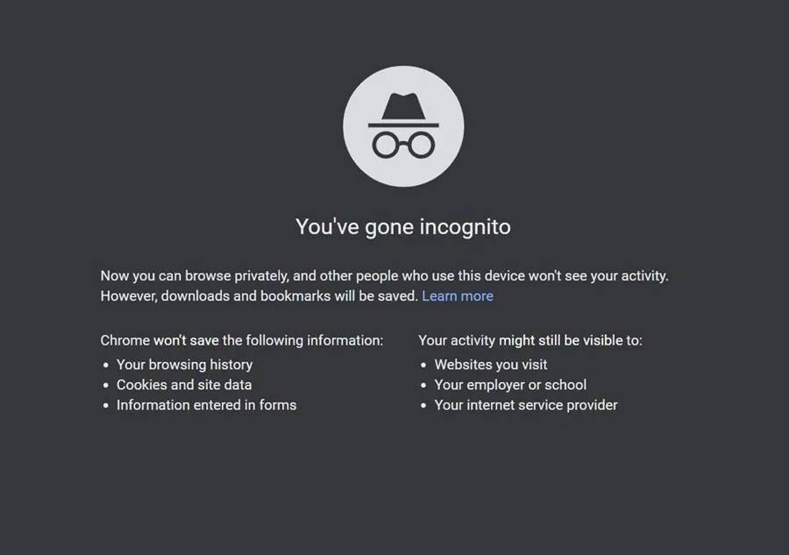The height and width of the screenshot is (555, 789).
Task: Select the "Your employer or school" item
Action: (510, 385)
